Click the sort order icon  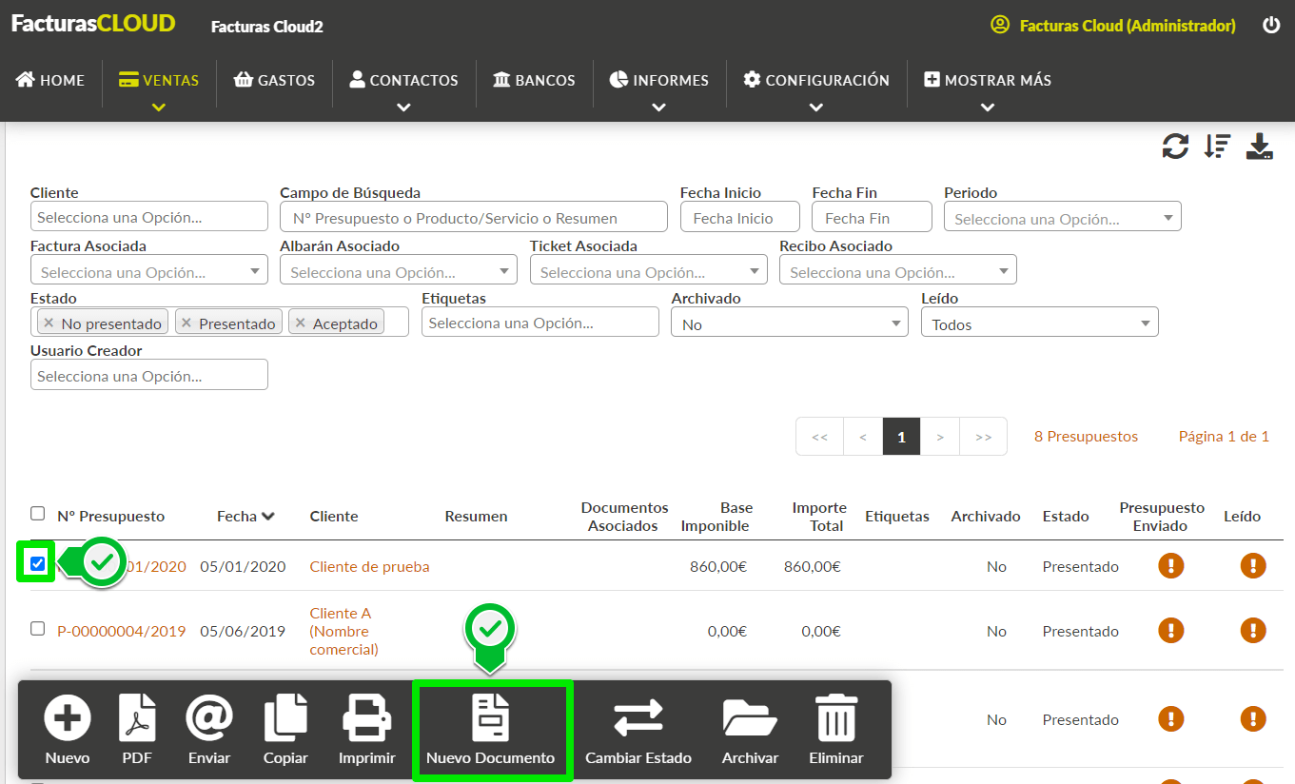point(1217,147)
